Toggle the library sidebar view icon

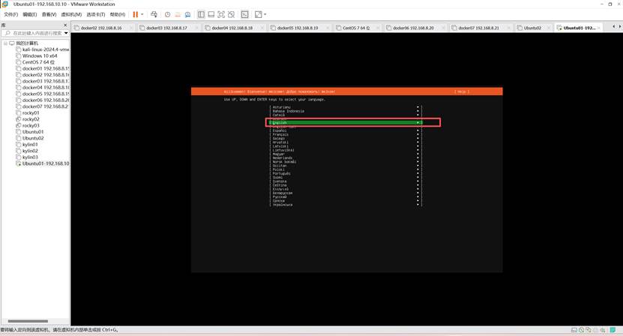(x=201, y=14)
